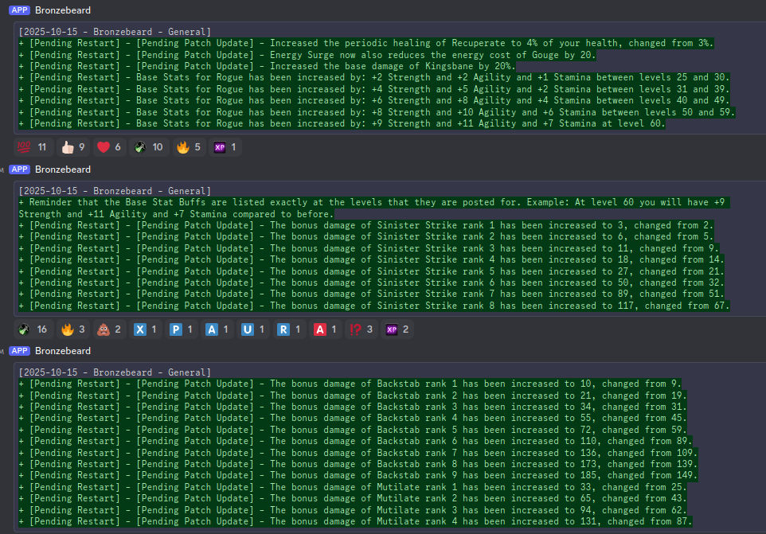Click date header line above the Recuperate entry
This screenshot has height=534, width=766.
pyautogui.click(x=115, y=32)
